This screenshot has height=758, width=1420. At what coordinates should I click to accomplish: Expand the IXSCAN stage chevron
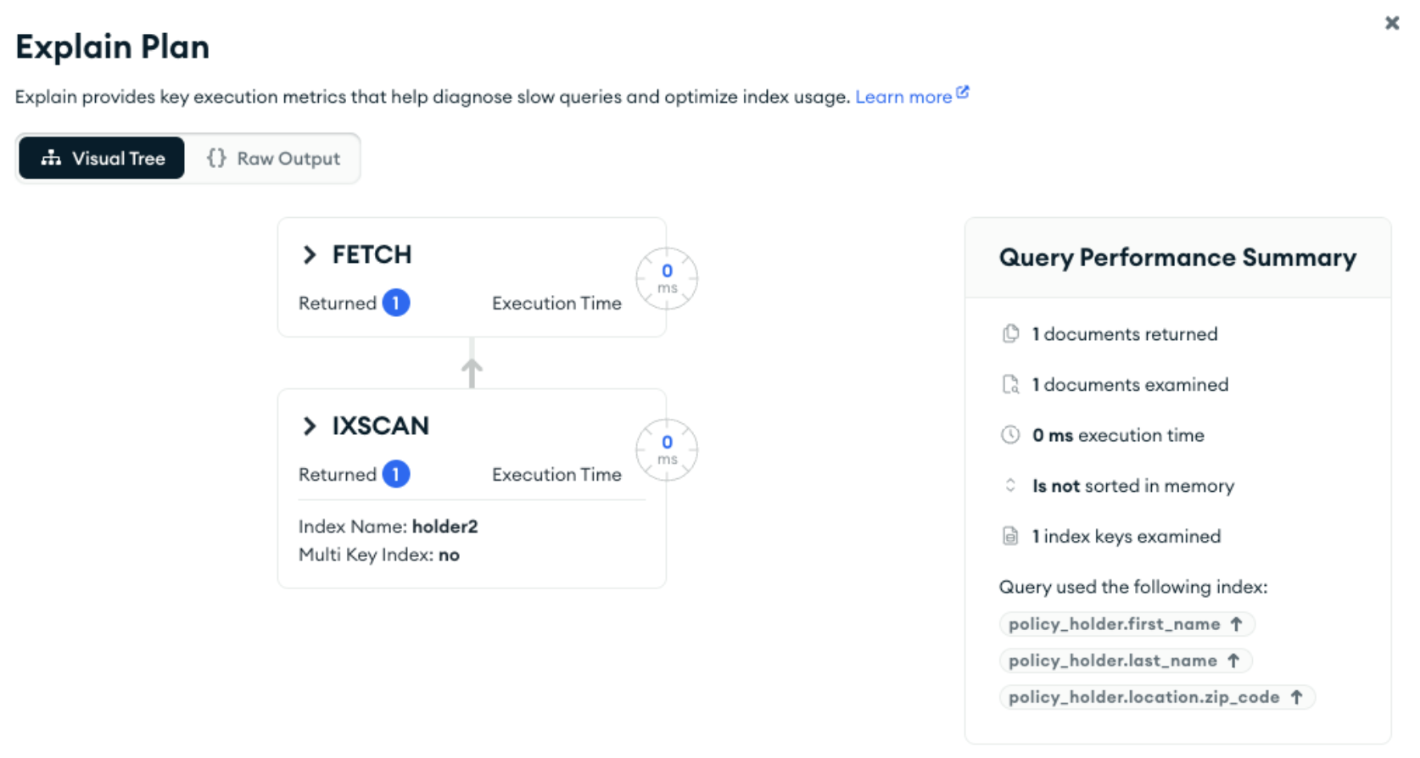(x=310, y=426)
